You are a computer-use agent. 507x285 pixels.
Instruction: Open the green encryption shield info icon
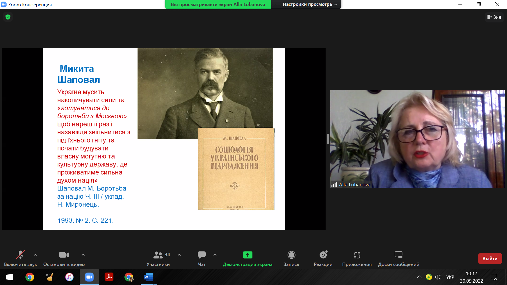(8, 17)
